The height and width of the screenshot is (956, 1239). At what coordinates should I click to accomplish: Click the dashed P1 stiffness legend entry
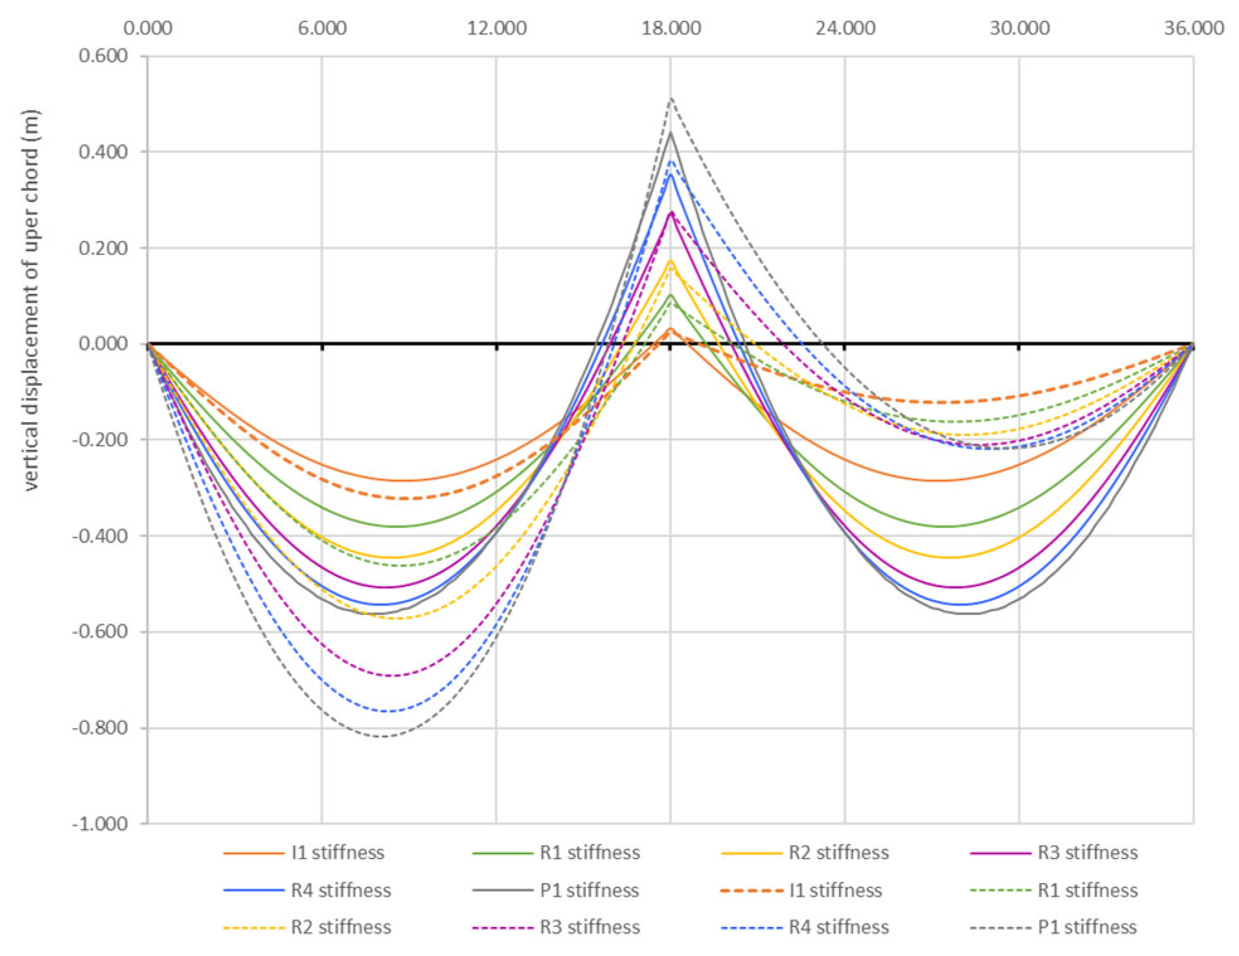[1087, 926]
